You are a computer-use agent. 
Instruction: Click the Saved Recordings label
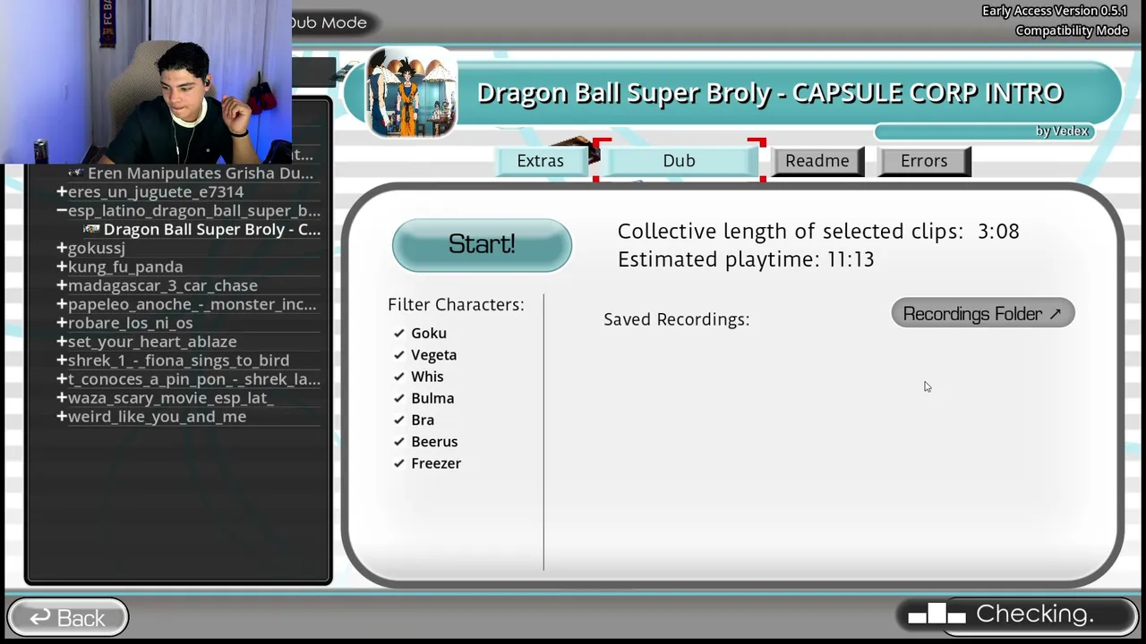[x=677, y=320]
